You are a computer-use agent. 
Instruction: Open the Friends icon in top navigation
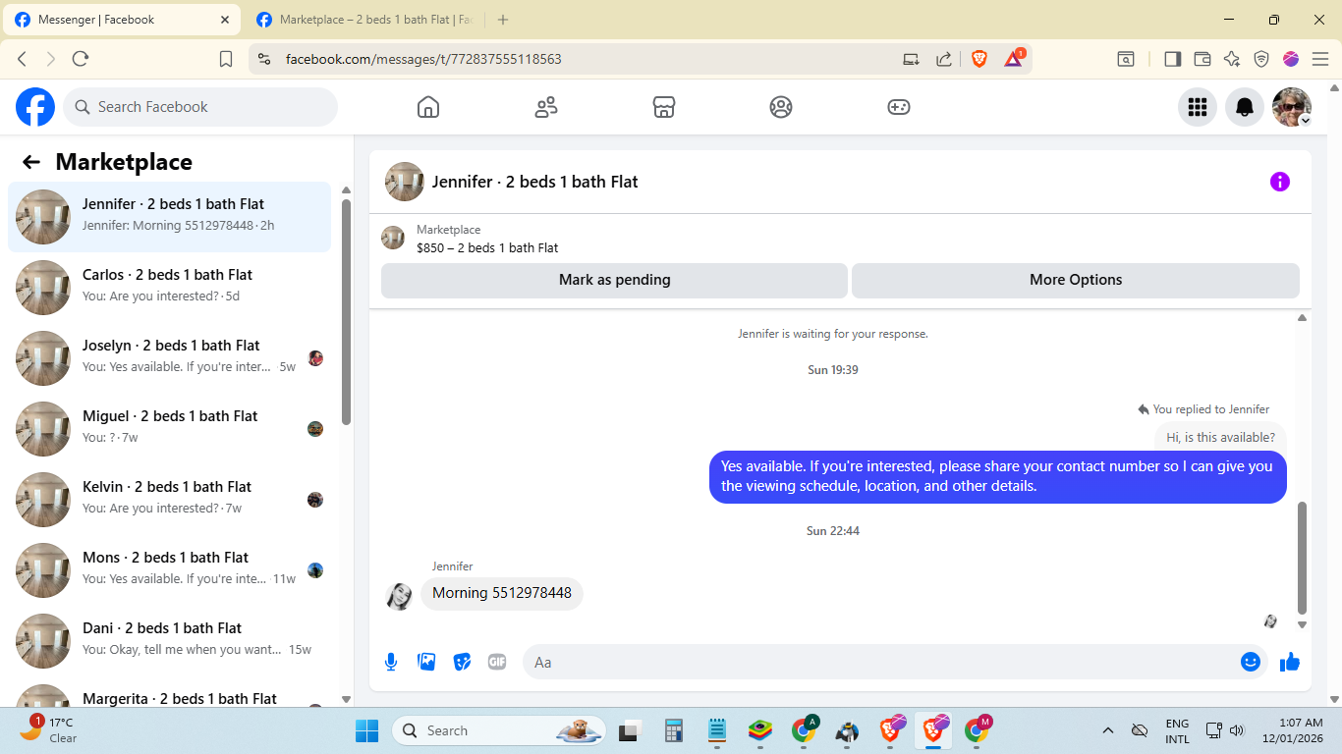546,107
